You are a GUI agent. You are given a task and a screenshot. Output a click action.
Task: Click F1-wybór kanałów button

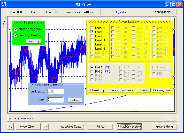tap(129, 127)
